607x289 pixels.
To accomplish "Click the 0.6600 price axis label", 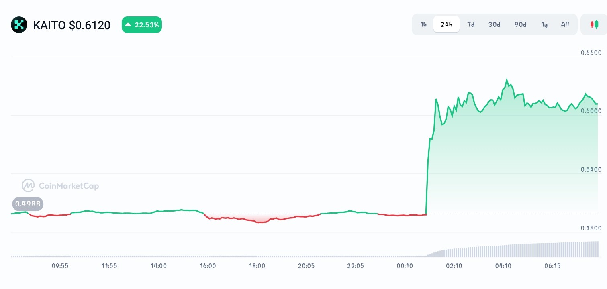I will (591, 53).
